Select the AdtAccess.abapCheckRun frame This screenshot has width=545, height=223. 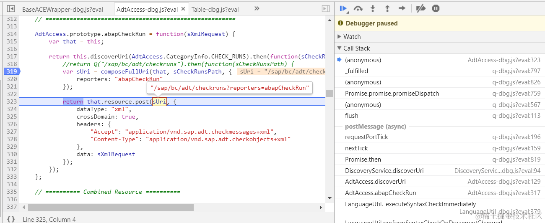tap(439, 193)
